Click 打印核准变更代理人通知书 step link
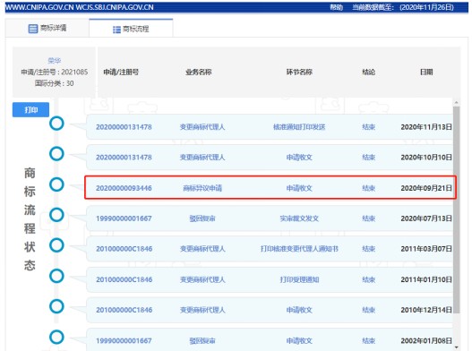 tap(299, 249)
